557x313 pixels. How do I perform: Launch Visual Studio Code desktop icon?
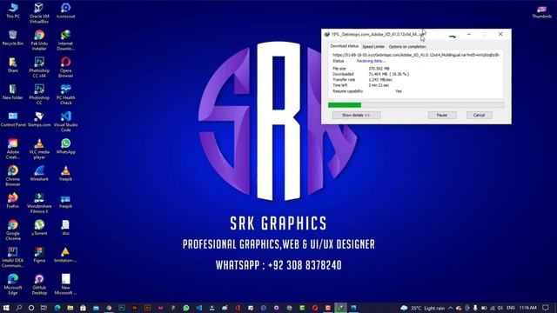pyautogui.click(x=66, y=122)
